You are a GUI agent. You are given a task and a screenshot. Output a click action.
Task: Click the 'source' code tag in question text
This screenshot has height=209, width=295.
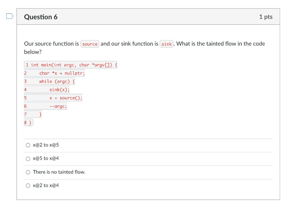(90, 44)
